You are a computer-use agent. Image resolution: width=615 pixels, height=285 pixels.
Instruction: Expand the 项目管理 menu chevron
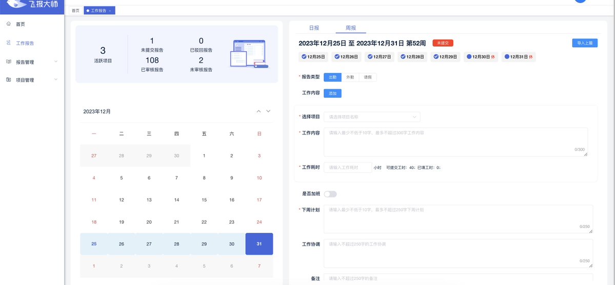tap(56, 80)
